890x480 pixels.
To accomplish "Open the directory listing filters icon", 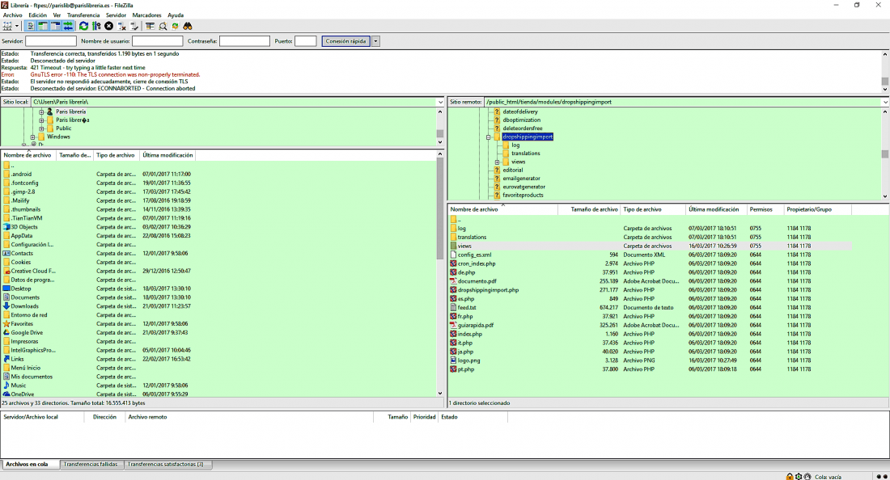I will click(x=150, y=26).
